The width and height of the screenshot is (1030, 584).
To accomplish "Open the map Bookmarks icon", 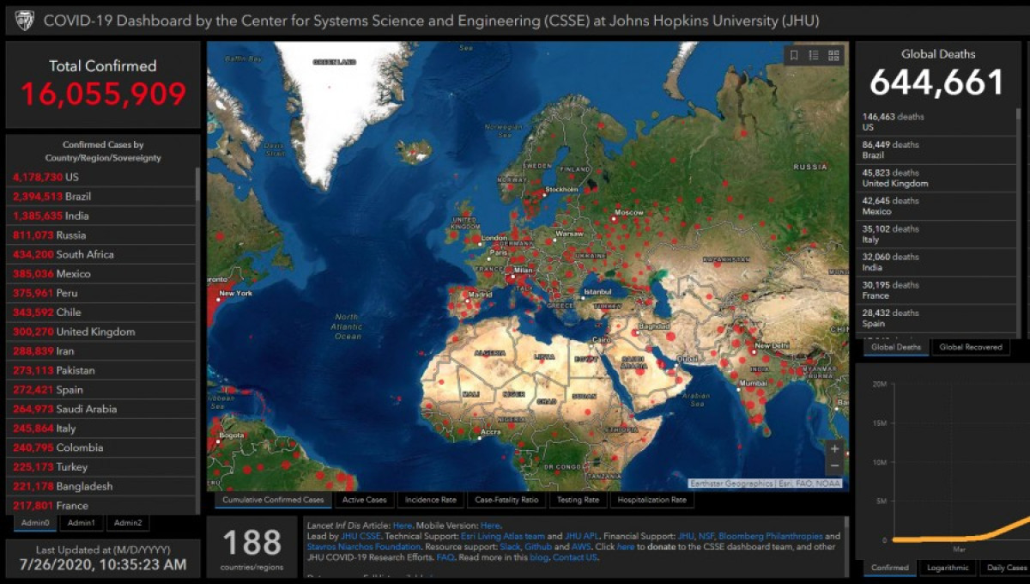I will (x=794, y=55).
